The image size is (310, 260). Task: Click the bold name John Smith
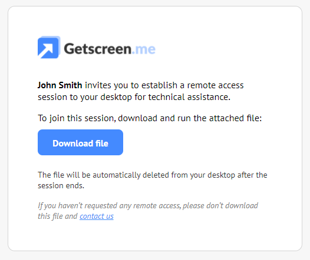click(x=60, y=85)
